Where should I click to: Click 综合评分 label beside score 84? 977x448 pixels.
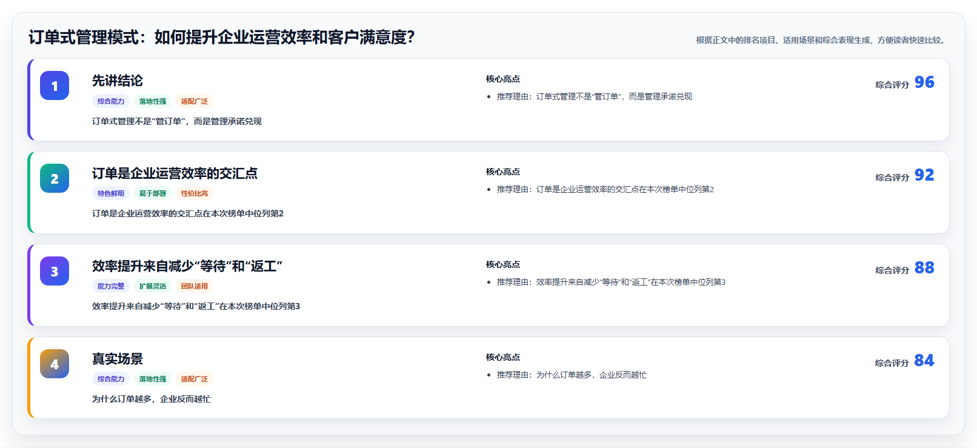(x=892, y=363)
